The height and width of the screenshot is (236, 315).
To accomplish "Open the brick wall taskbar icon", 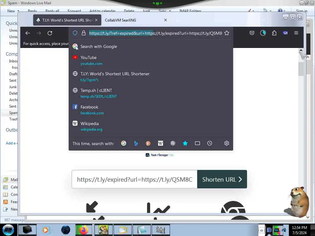I will (160, 230).
